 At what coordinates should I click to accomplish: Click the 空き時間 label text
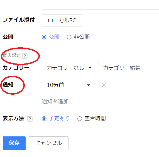tap(95, 118)
